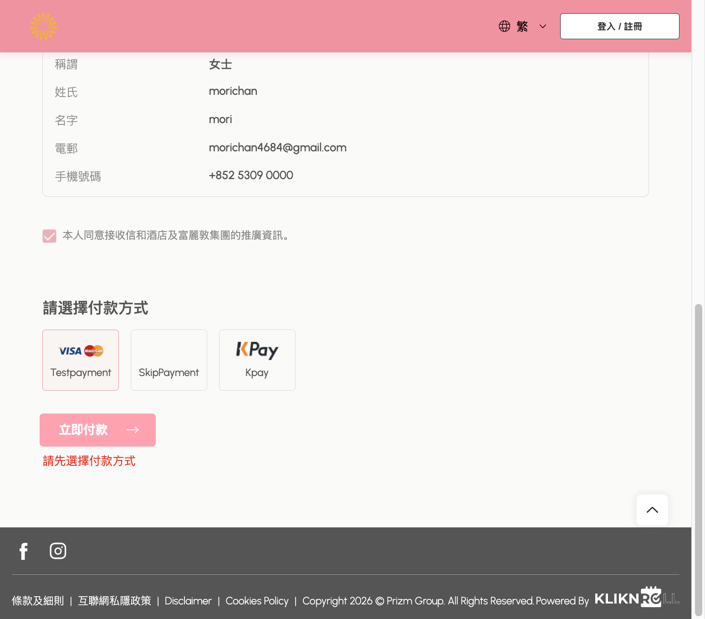Click the 電郵 label
705x619 pixels.
point(66,149)
